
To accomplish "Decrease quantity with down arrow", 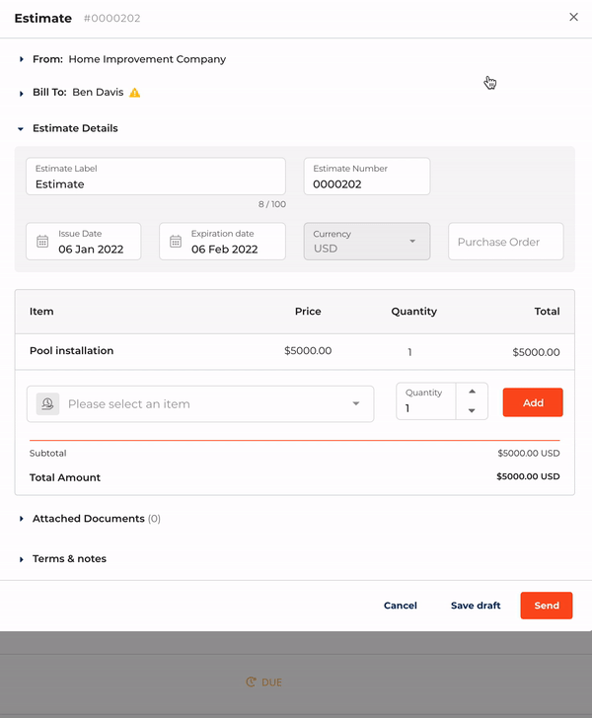I will [x=472, y=410].
